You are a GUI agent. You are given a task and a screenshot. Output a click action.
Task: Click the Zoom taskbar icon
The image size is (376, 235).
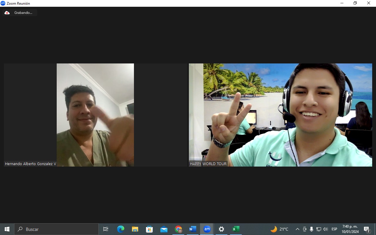point(207,229)
